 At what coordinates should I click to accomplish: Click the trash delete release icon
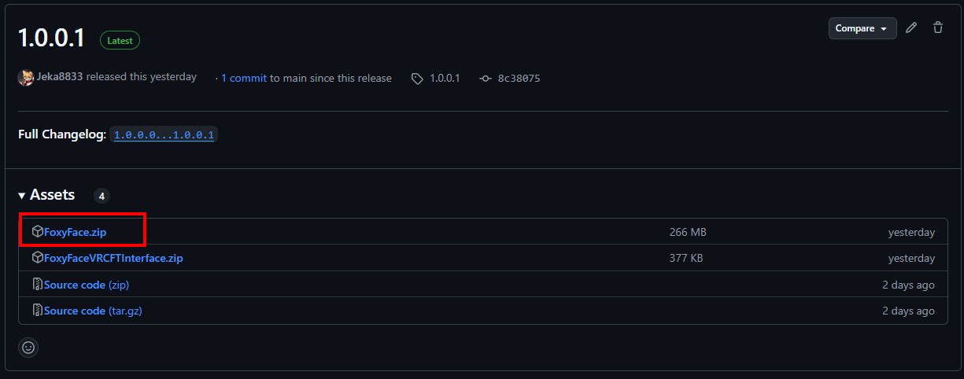938,28
